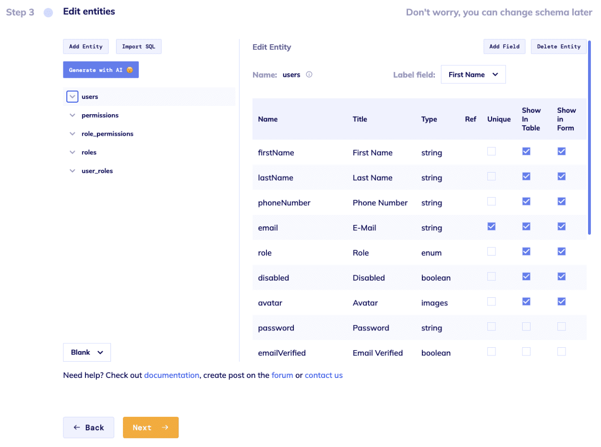Disable Show In Table for the avatar field
This screenshot has height=447, width=601.
[x=526, y=301]
